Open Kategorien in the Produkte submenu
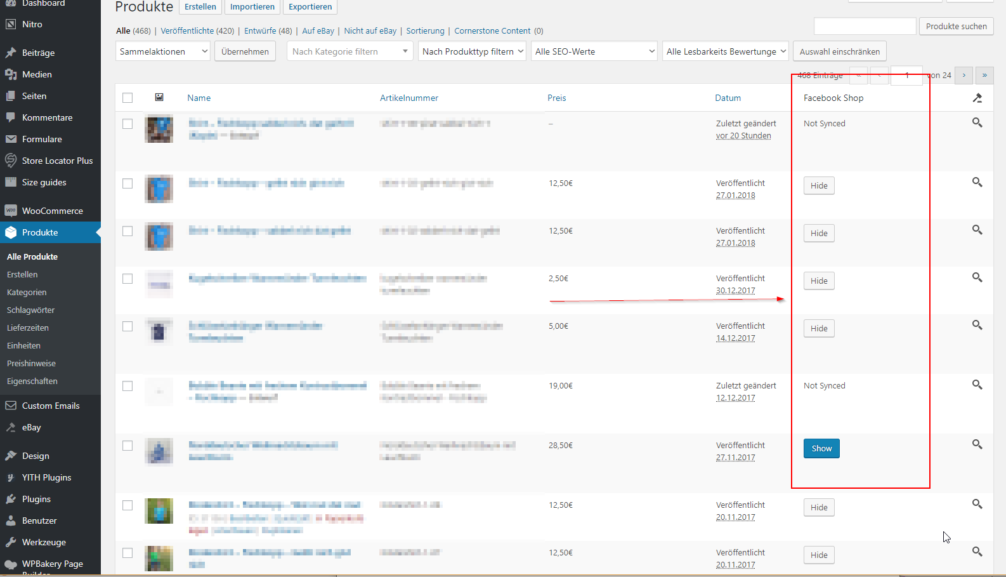The width and height of the screenshot is (1006, 577). click(27, 292)
